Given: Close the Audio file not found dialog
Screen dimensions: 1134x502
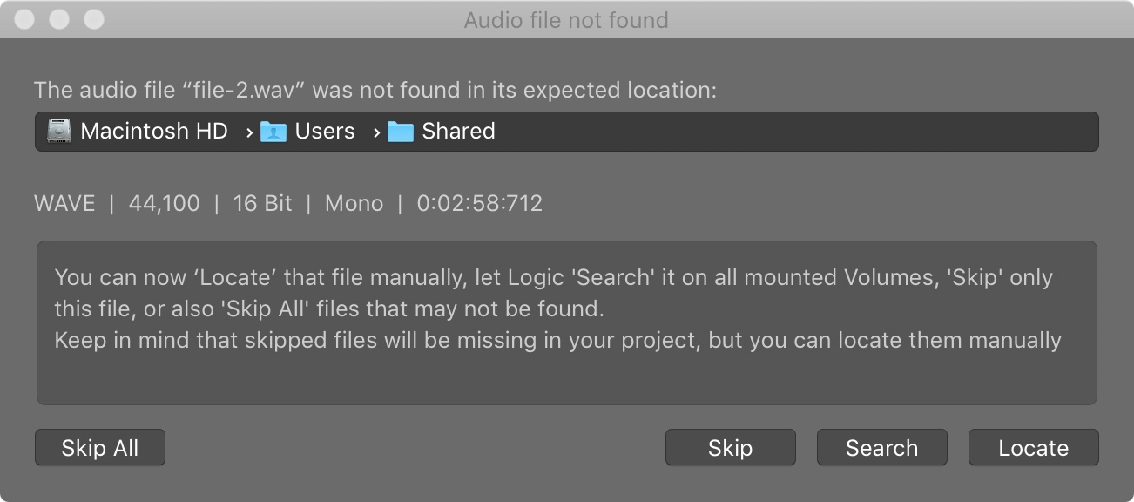Looking at the screenshot, I should tap(26, 19).
